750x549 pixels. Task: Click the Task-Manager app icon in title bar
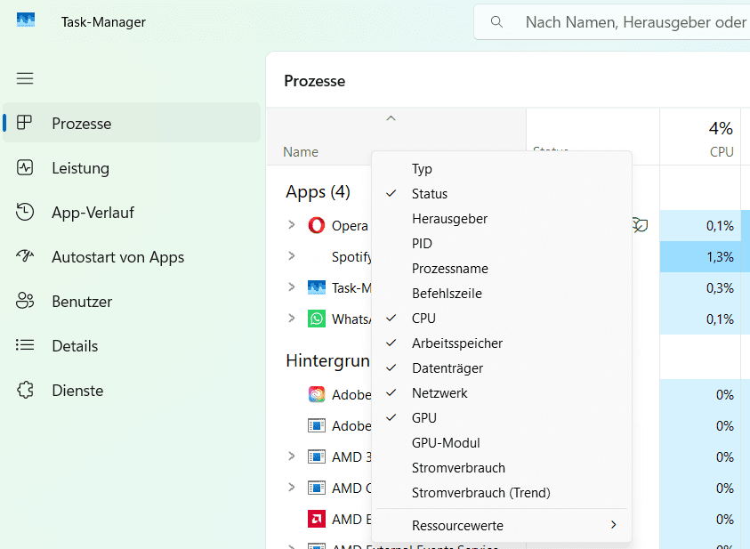pyautogui.click(x=25, y=20)
